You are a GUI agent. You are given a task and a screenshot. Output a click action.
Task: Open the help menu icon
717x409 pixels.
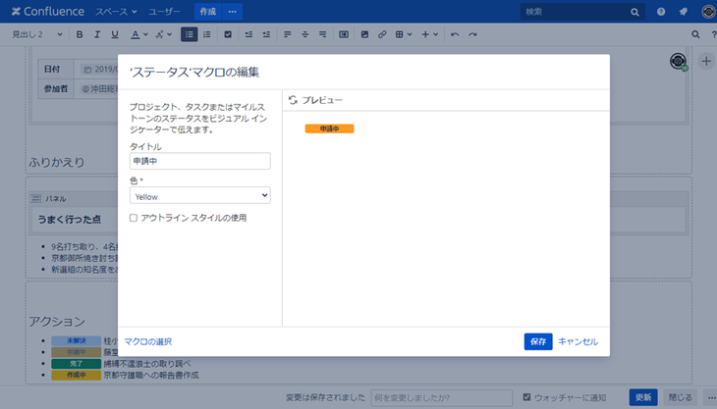coord(661,12)
